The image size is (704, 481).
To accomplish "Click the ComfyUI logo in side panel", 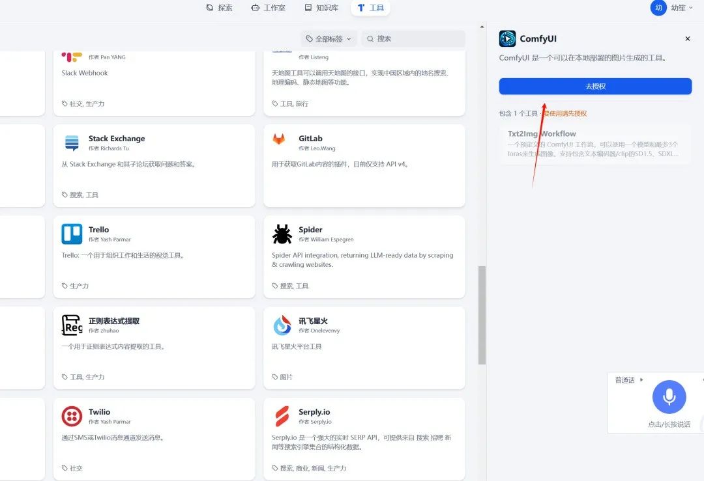I will (x=507, y=38).
